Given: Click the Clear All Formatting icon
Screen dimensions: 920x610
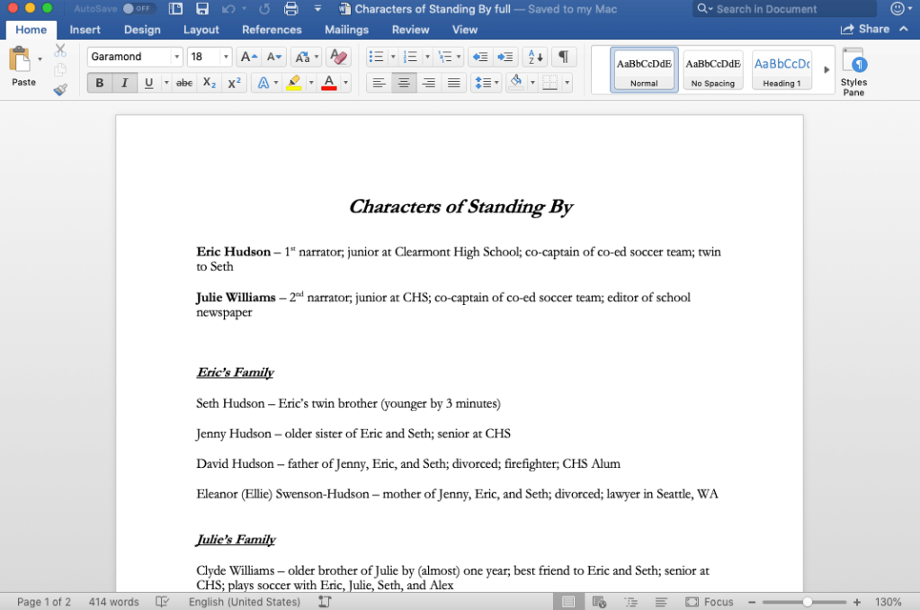Looking at the screenshot, I should 338,57.
